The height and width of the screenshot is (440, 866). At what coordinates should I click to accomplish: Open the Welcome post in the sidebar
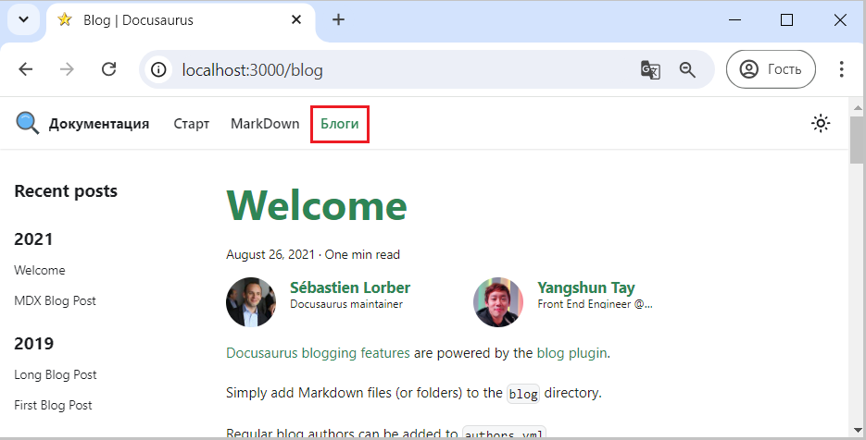40,270
